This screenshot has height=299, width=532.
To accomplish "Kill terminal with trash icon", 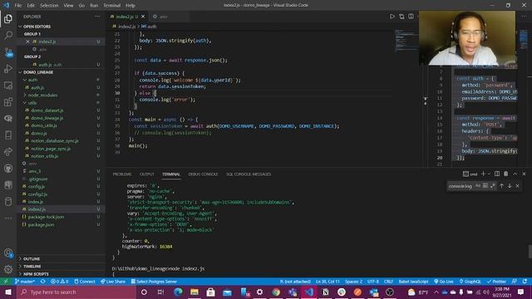I will 506,174.
